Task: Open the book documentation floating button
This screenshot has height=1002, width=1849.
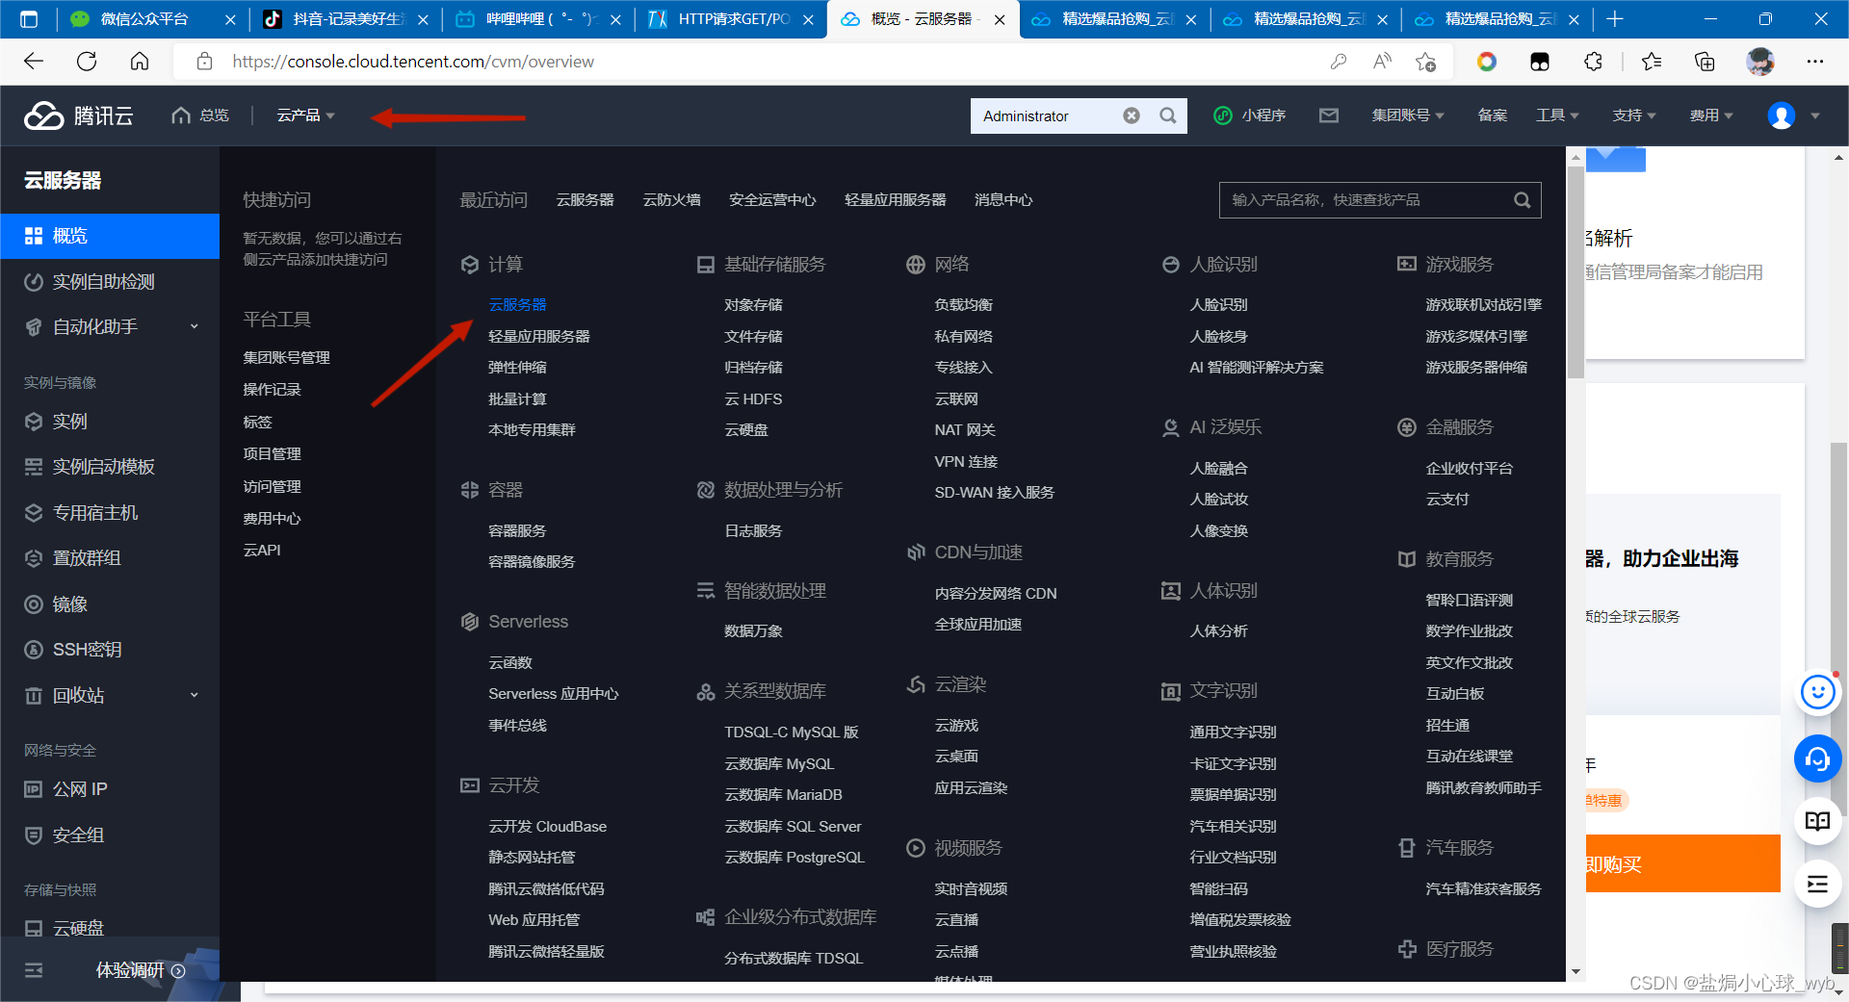Action: [1817, 821]
